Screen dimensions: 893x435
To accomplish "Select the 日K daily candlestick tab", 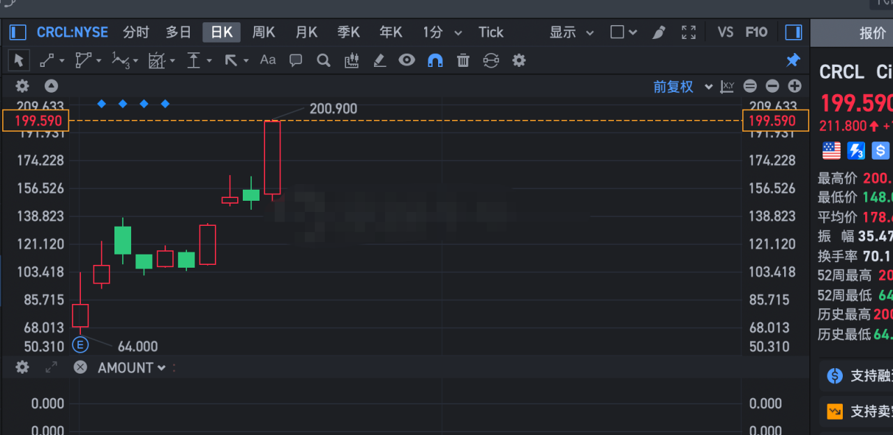I will (x=222, y=32).
